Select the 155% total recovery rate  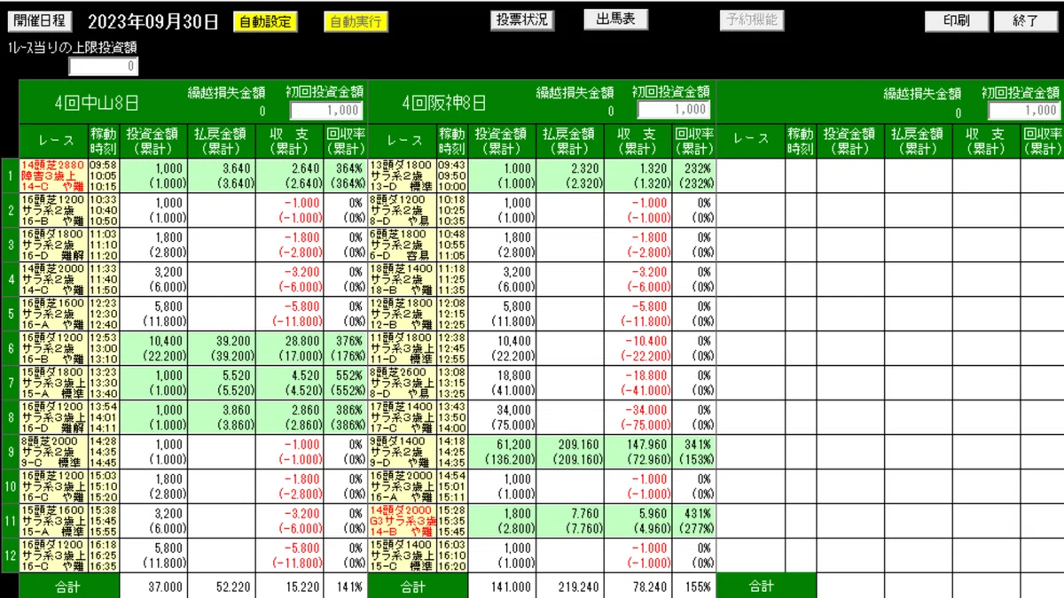click(694, 586)
